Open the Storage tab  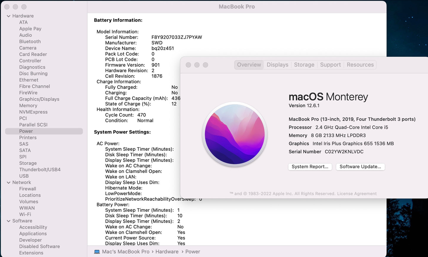point(304,65)
